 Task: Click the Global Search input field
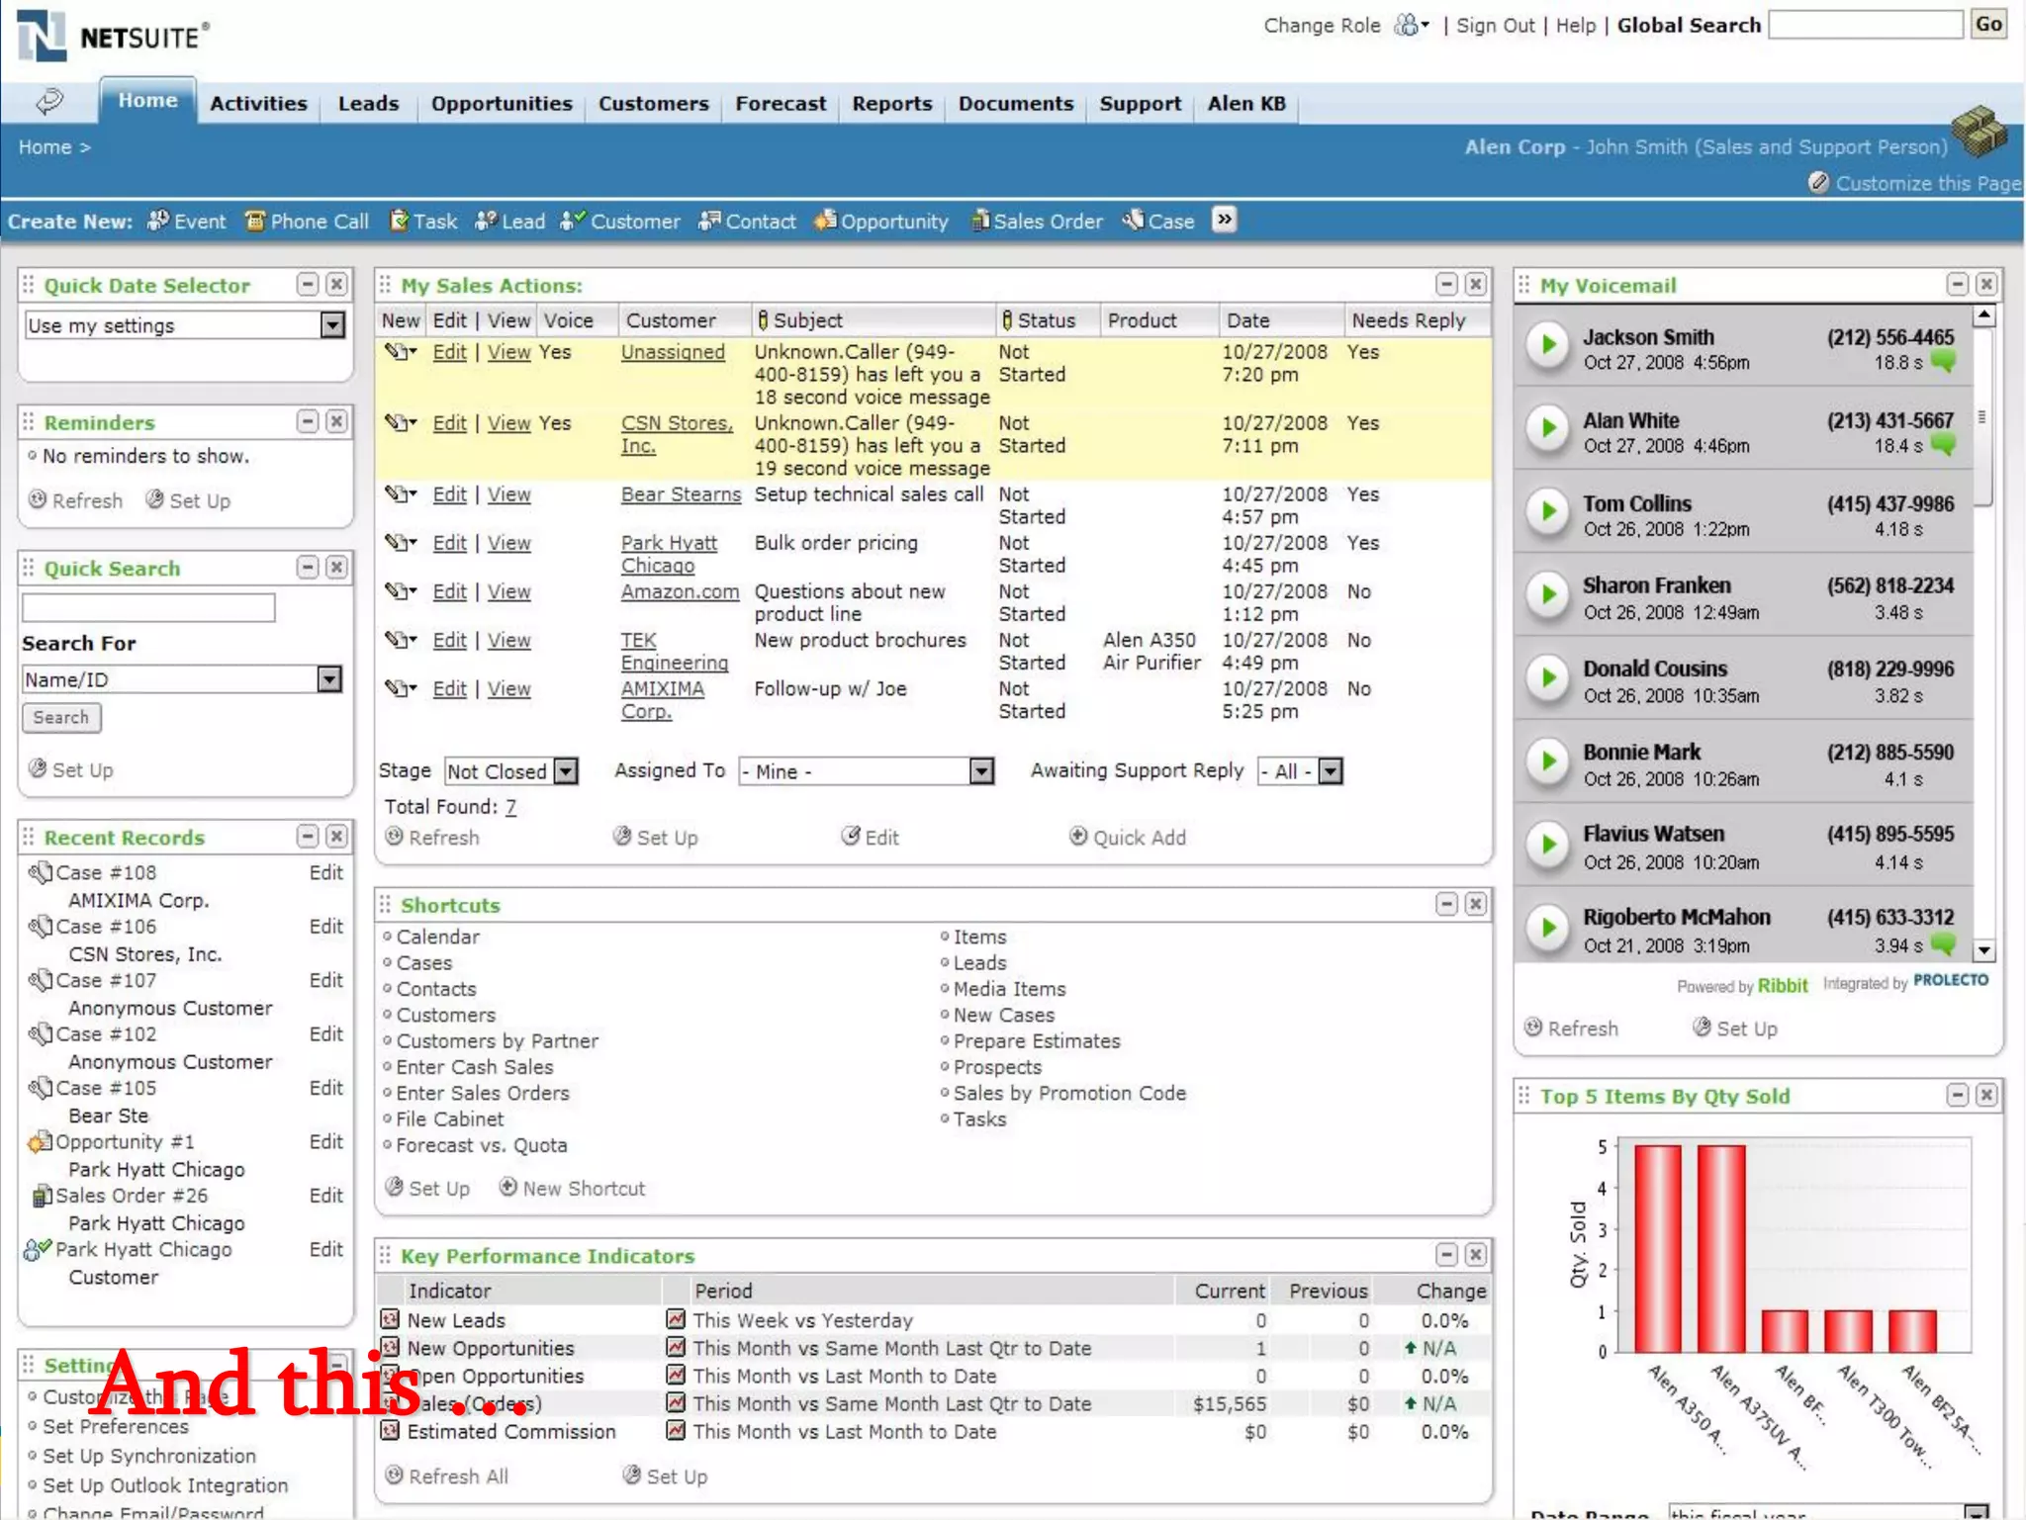1865,25
